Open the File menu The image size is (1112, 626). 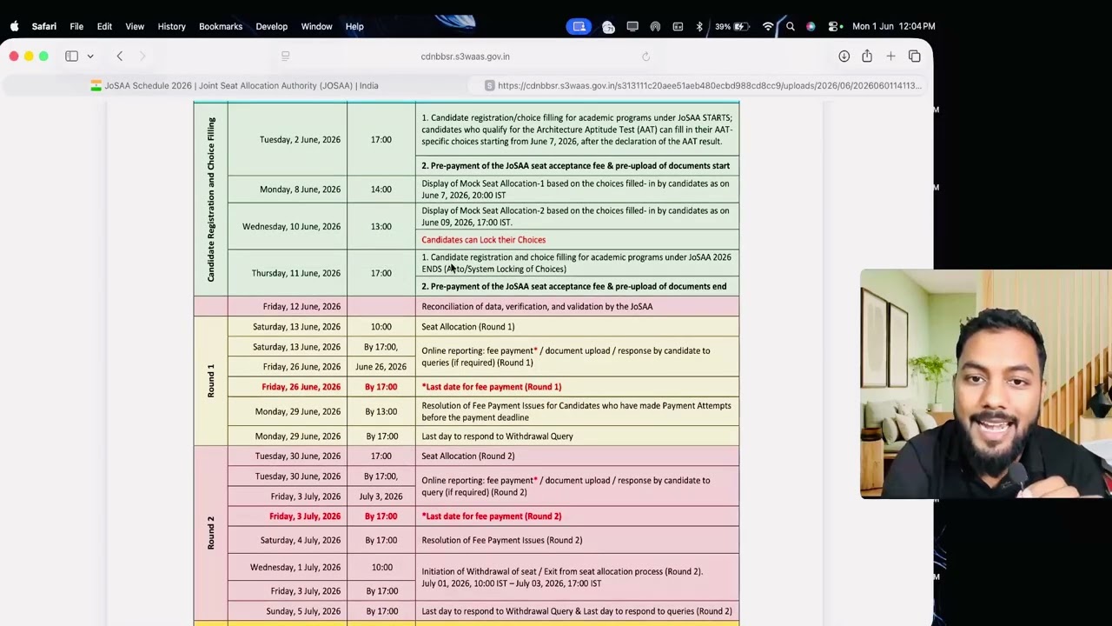76,26
